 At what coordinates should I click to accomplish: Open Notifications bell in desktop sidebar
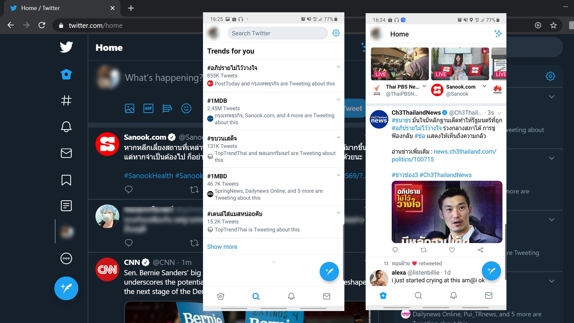[66, 127]
